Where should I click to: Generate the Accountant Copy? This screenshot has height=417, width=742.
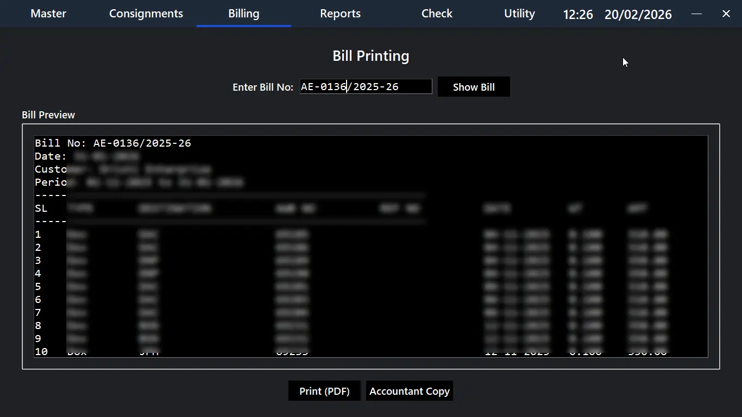point(410,391)
